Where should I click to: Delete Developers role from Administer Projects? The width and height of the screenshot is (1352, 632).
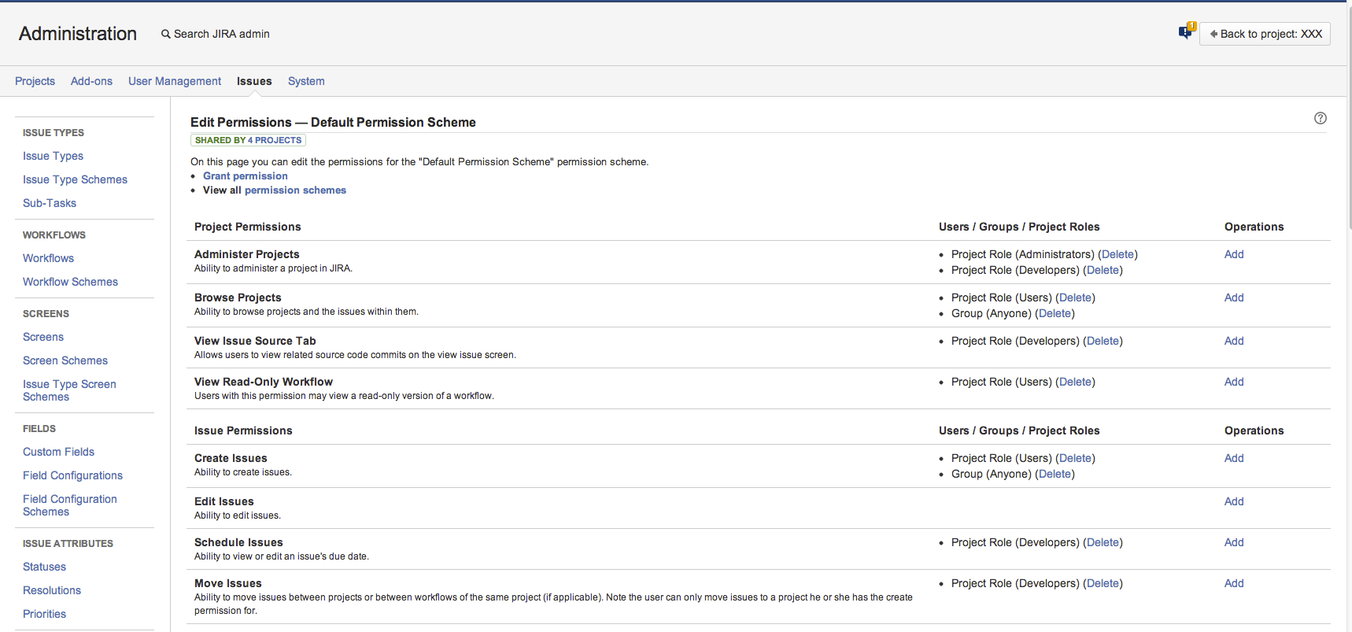[1103, 270]
